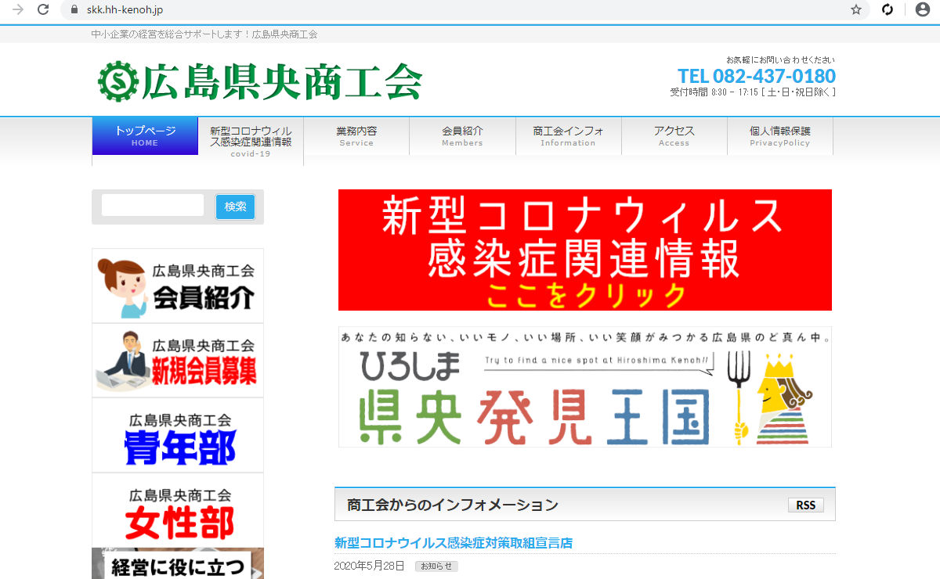Click the red 新型コロナウィルス感染症関連情報 banner

coord(585,250)
